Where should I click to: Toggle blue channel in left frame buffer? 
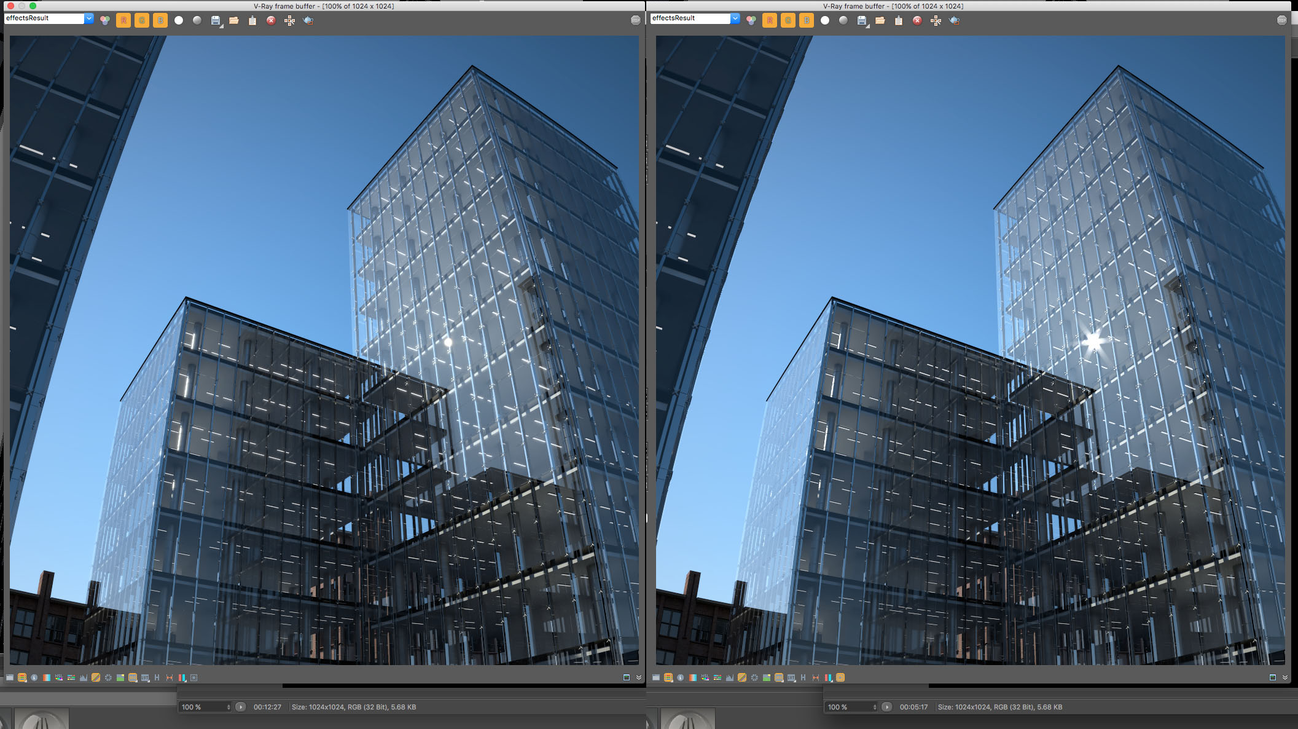pos(160,20)
